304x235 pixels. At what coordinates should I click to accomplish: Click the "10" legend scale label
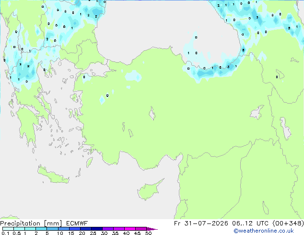(60, 233)
